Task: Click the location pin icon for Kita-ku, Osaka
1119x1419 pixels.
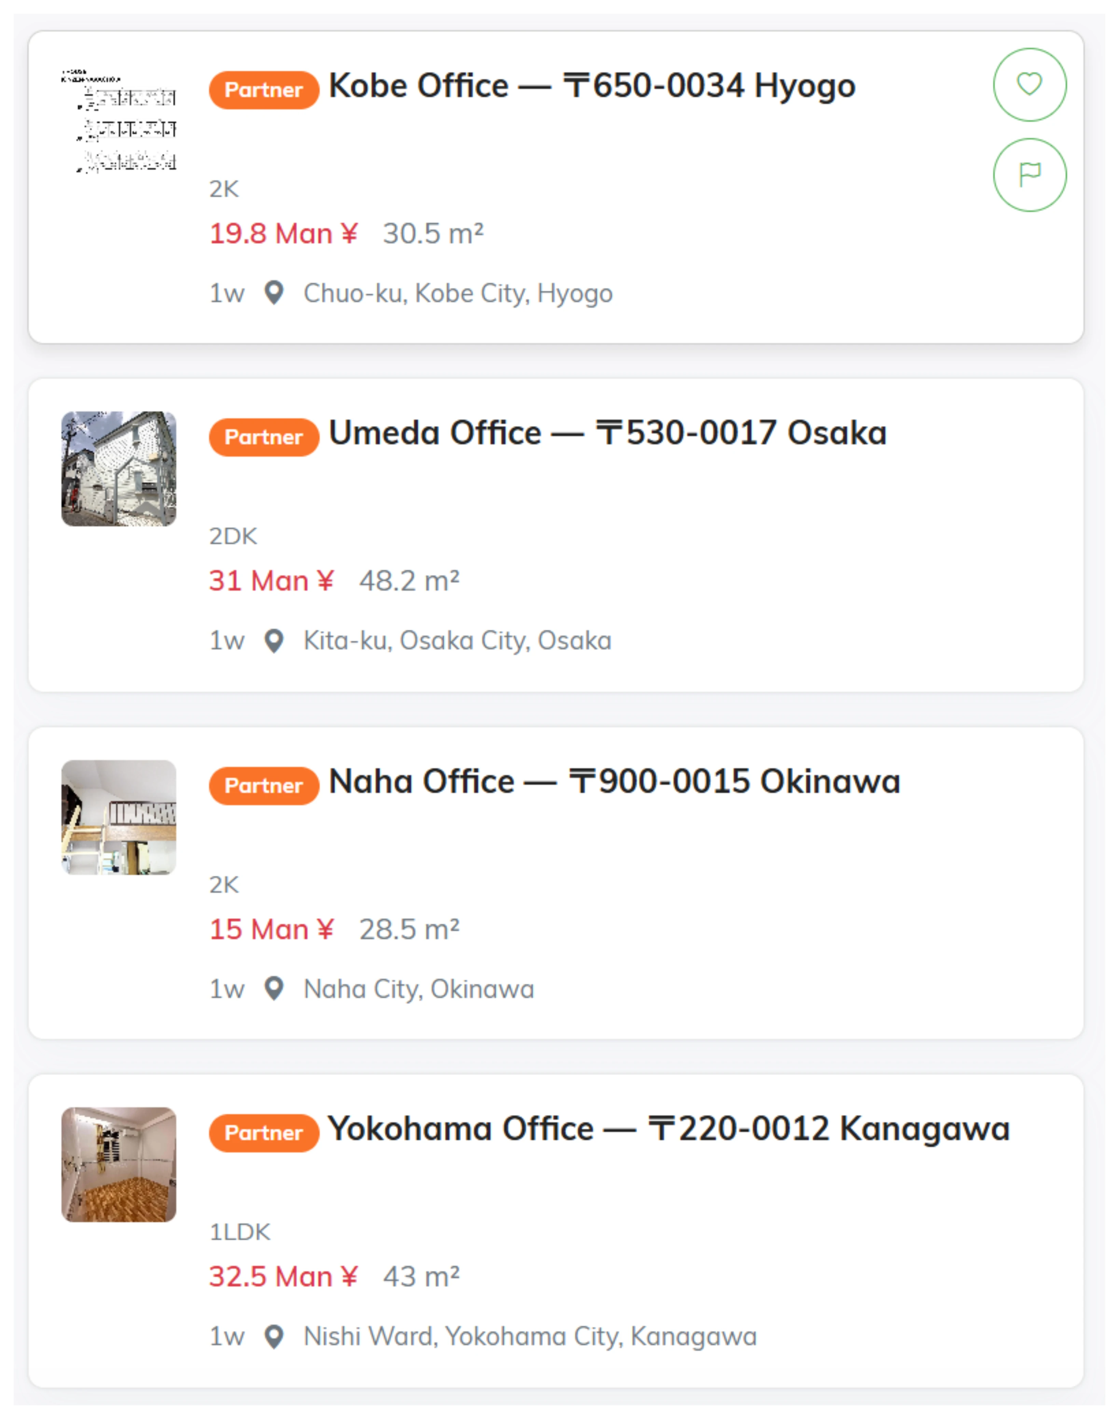Action: [274, 640]
